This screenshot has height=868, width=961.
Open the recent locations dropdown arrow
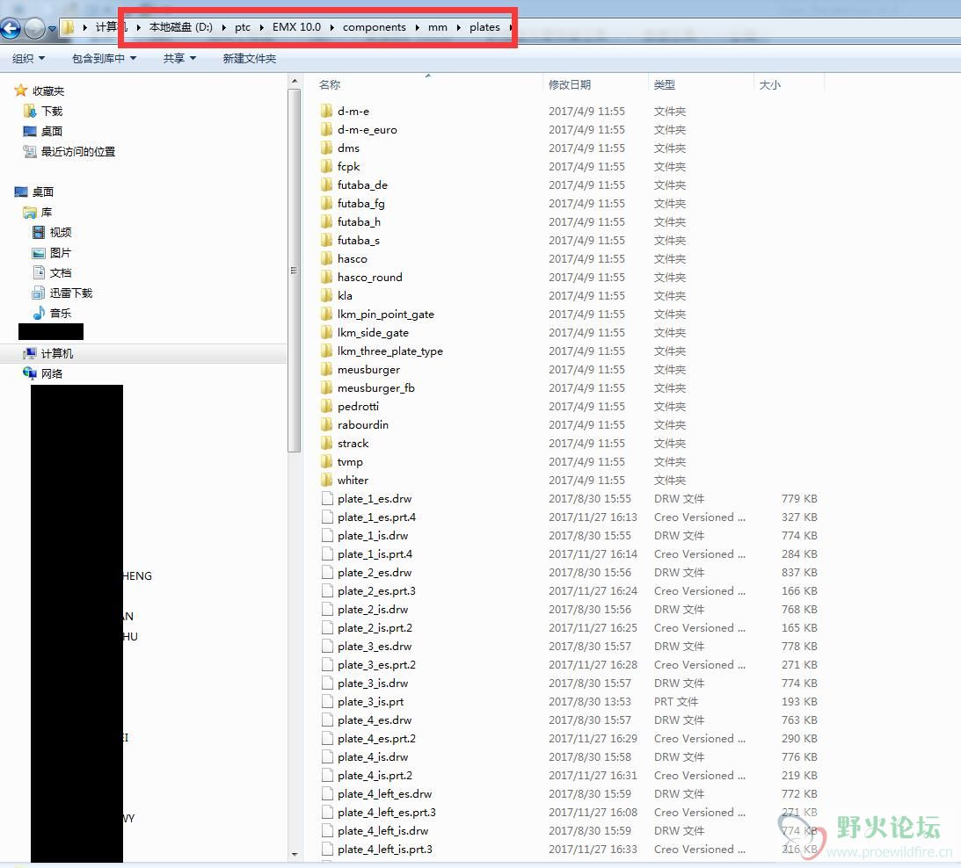(52, 28)
